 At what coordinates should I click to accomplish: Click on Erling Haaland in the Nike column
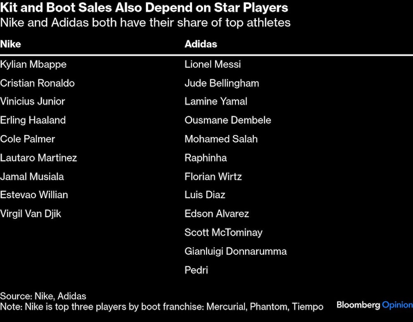pos(33,120)
